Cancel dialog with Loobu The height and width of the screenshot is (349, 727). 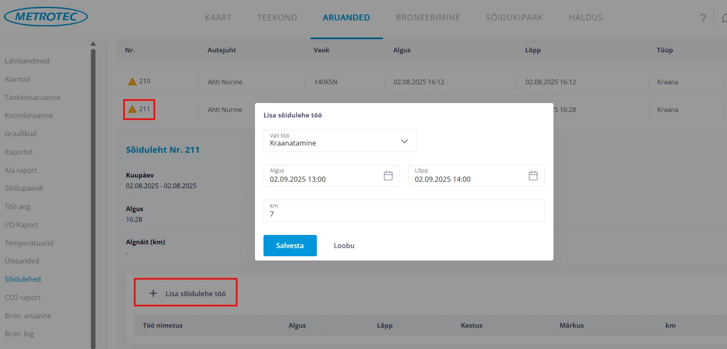point(344,246)
